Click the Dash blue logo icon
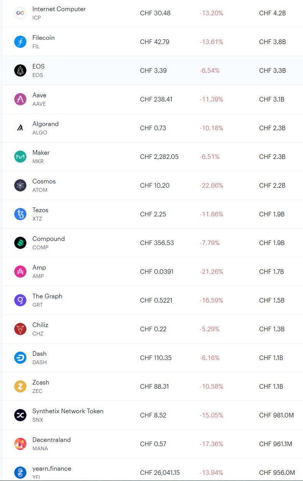The height and width of the screenshot is (481, 303). (20, 358)
